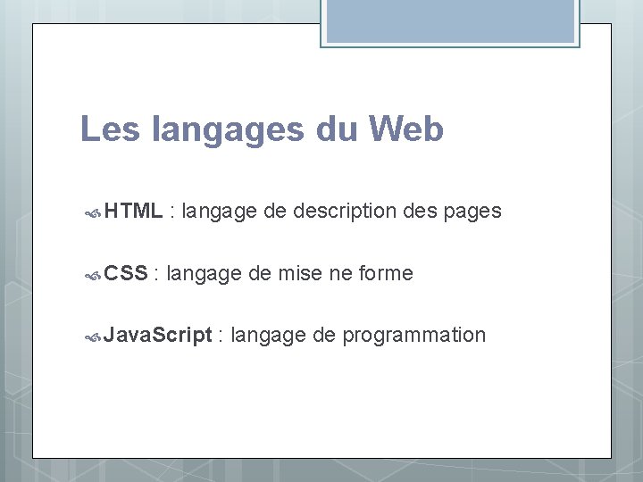Screen dimensions: 643x482
Task: Click the title 'Les langages du Web'
Action: pyautogui.click(x=262, y=129)
